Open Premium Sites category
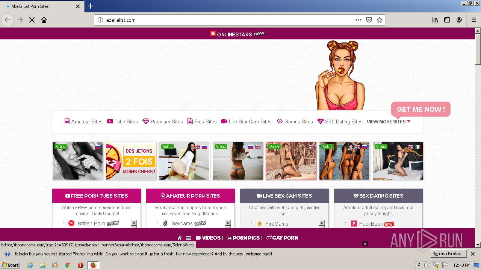The width and height of the screenshot is (481, 270). tap(163, 121)
